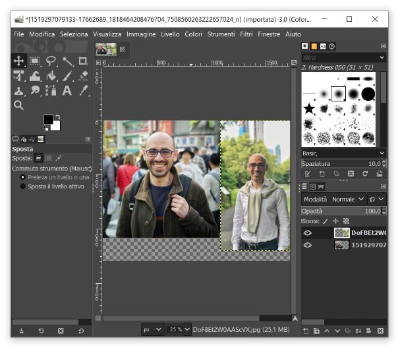Image resolution: width=402 pixels, height=351 pixels.
Task: Hide the 151929707 layer
Action: pyautogui.click(x=307, y=245)
